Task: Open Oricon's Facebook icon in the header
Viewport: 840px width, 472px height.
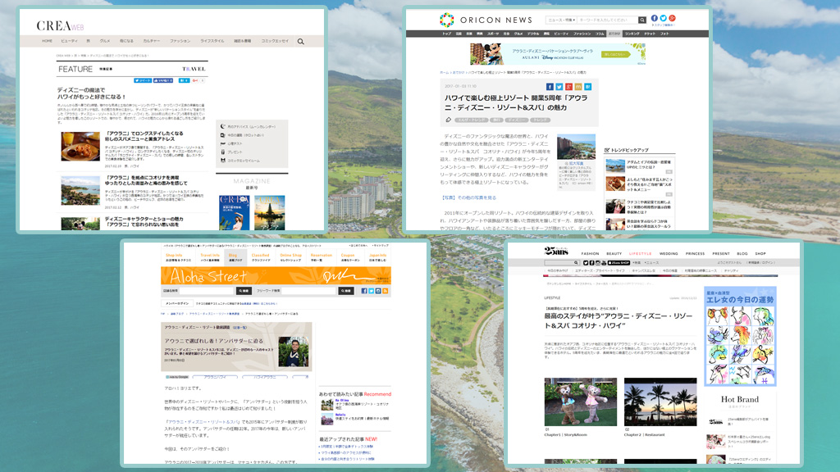Action: [654, 18]
